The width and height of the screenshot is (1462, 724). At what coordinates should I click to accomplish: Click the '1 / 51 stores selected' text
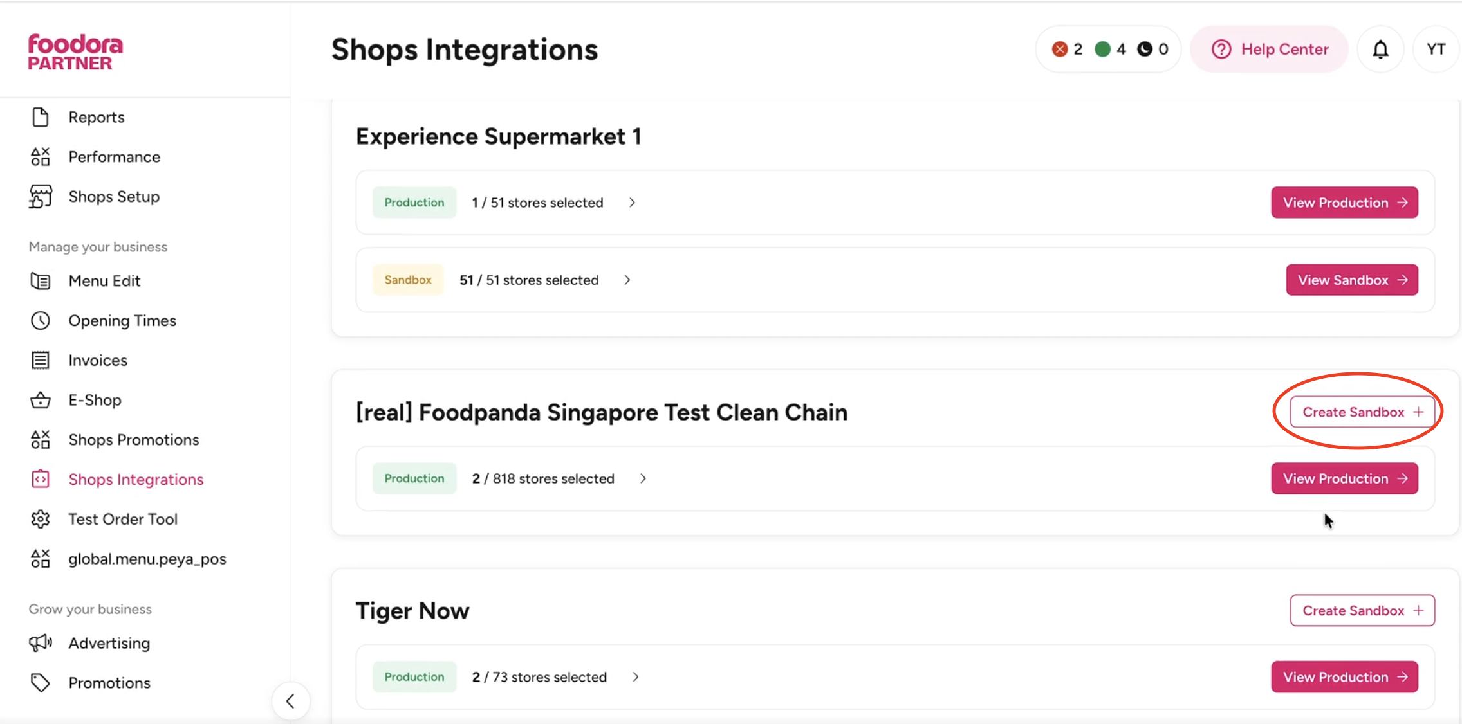tap(537, 203)
